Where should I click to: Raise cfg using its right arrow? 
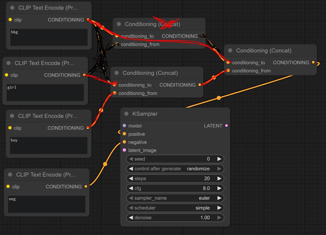(x=219, y=188)
